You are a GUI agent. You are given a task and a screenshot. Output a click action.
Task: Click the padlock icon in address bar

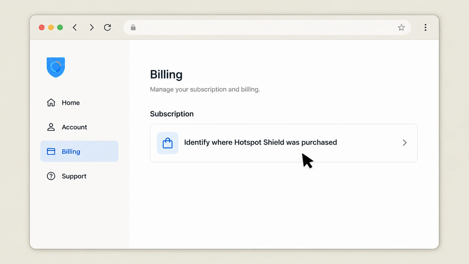click(133, 28)
